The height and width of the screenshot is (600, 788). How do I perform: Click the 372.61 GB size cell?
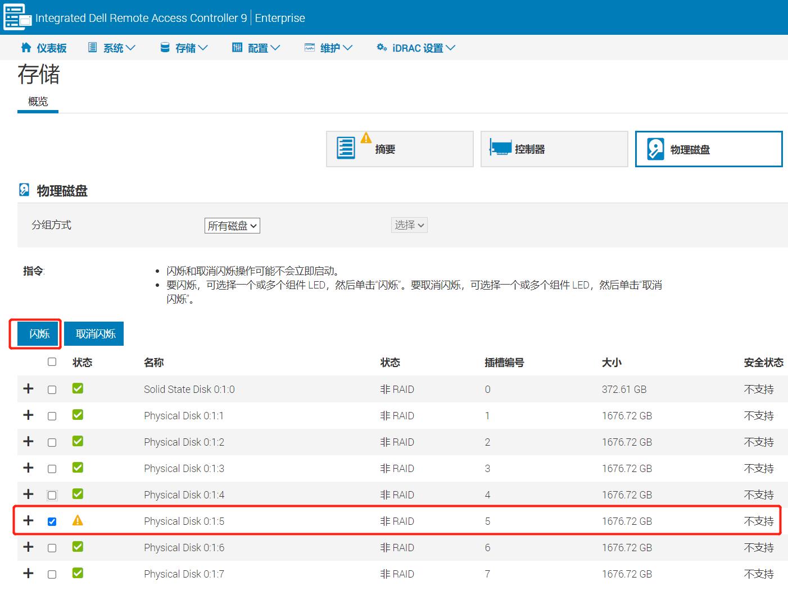(624, 389)
